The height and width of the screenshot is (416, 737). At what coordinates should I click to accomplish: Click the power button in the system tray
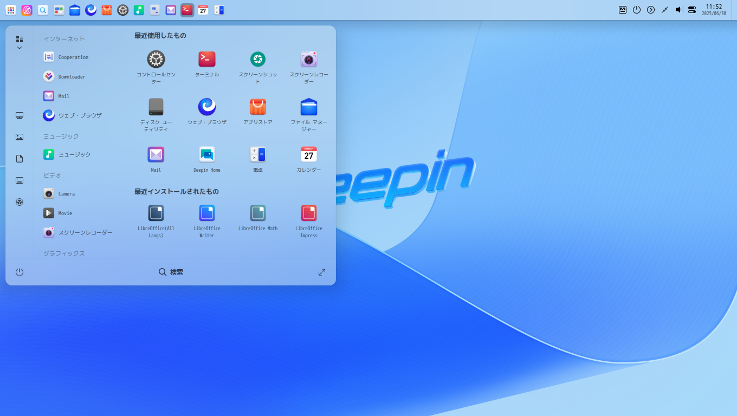[x=636, y=9]
